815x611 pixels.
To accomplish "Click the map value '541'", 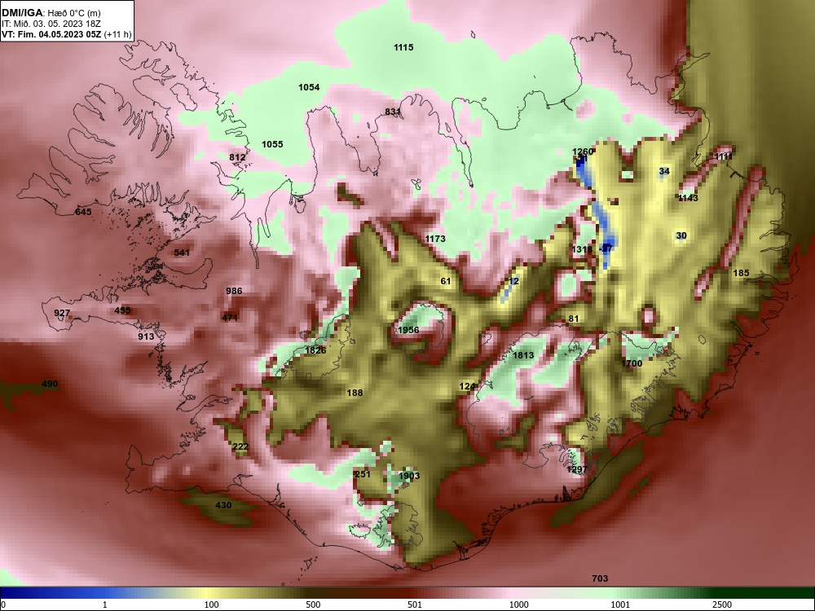I will coord(182,253).
